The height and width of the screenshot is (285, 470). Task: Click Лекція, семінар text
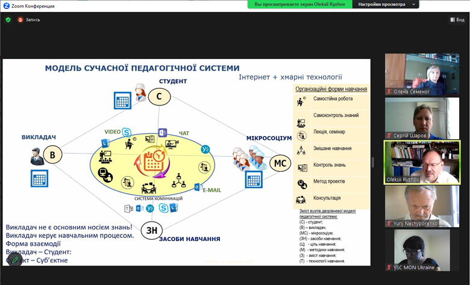[x=329, y=131]
